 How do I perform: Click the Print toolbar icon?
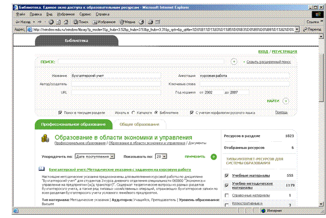[x=158, y=22]
